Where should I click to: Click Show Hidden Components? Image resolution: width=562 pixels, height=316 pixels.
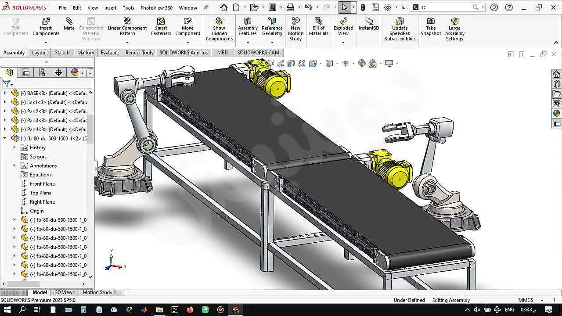[x=219, y=29]
